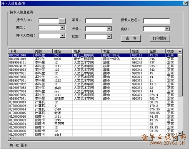Select row with card 0B99037051

coord(93,73)
